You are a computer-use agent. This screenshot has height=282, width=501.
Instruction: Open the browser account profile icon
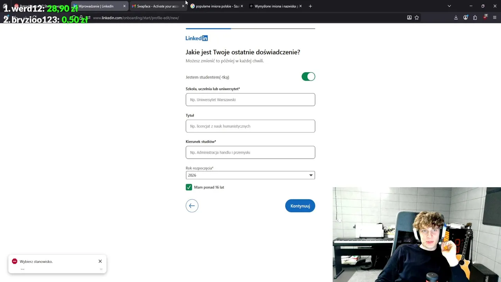(x=465, y=18)
